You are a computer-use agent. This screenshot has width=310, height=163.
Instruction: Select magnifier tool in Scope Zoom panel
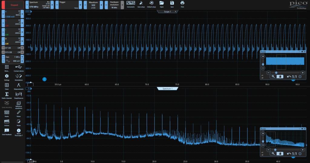(273, 77)
